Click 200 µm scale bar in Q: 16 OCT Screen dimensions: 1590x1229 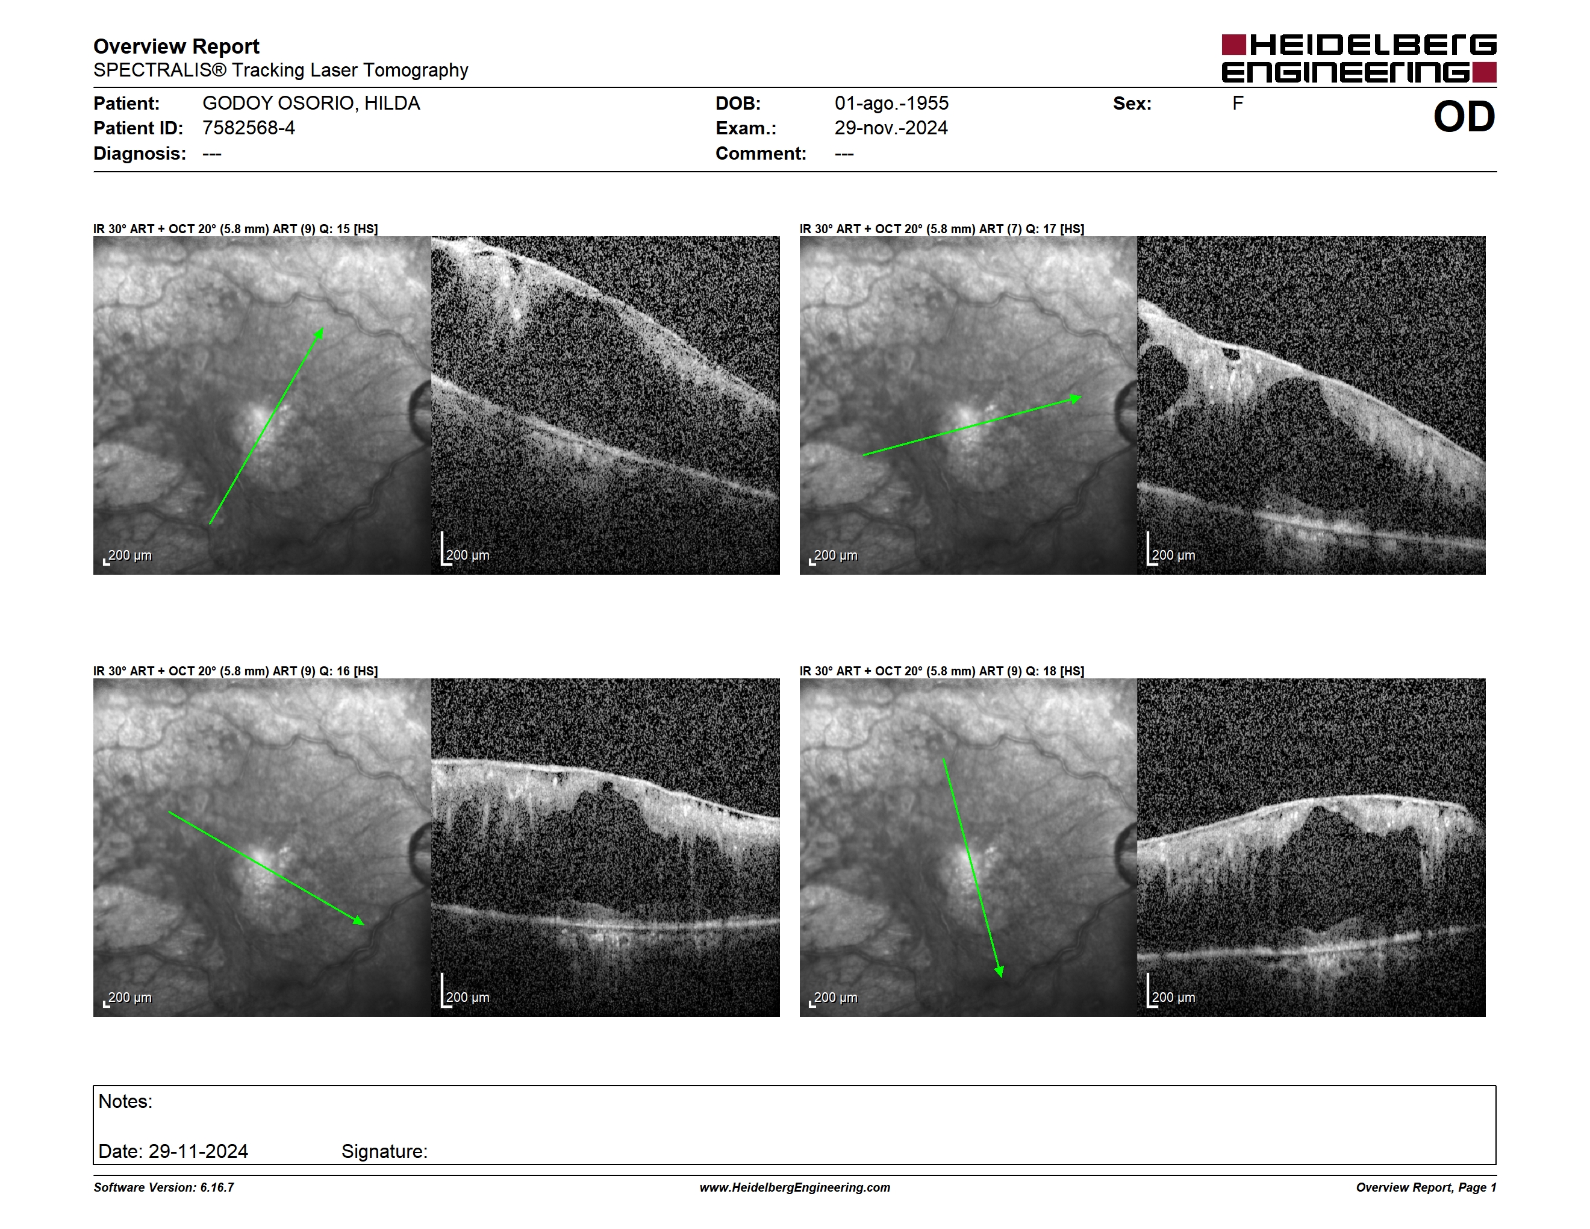pos(465,991)
